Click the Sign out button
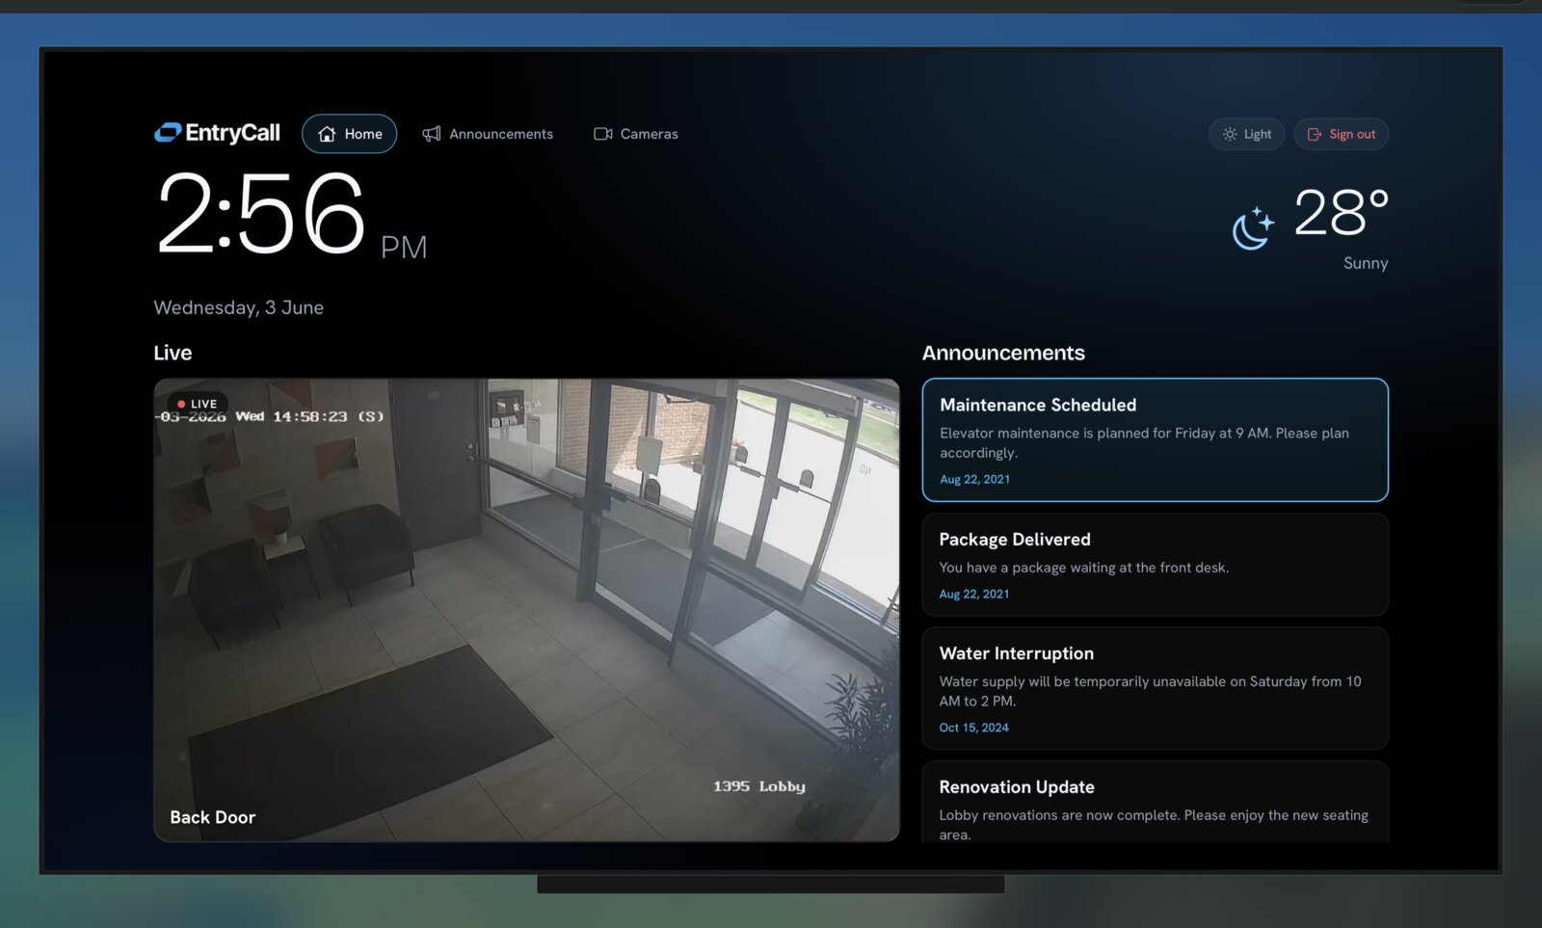The width and height of the screenshot is (1542, 928). coord(1342,134)
